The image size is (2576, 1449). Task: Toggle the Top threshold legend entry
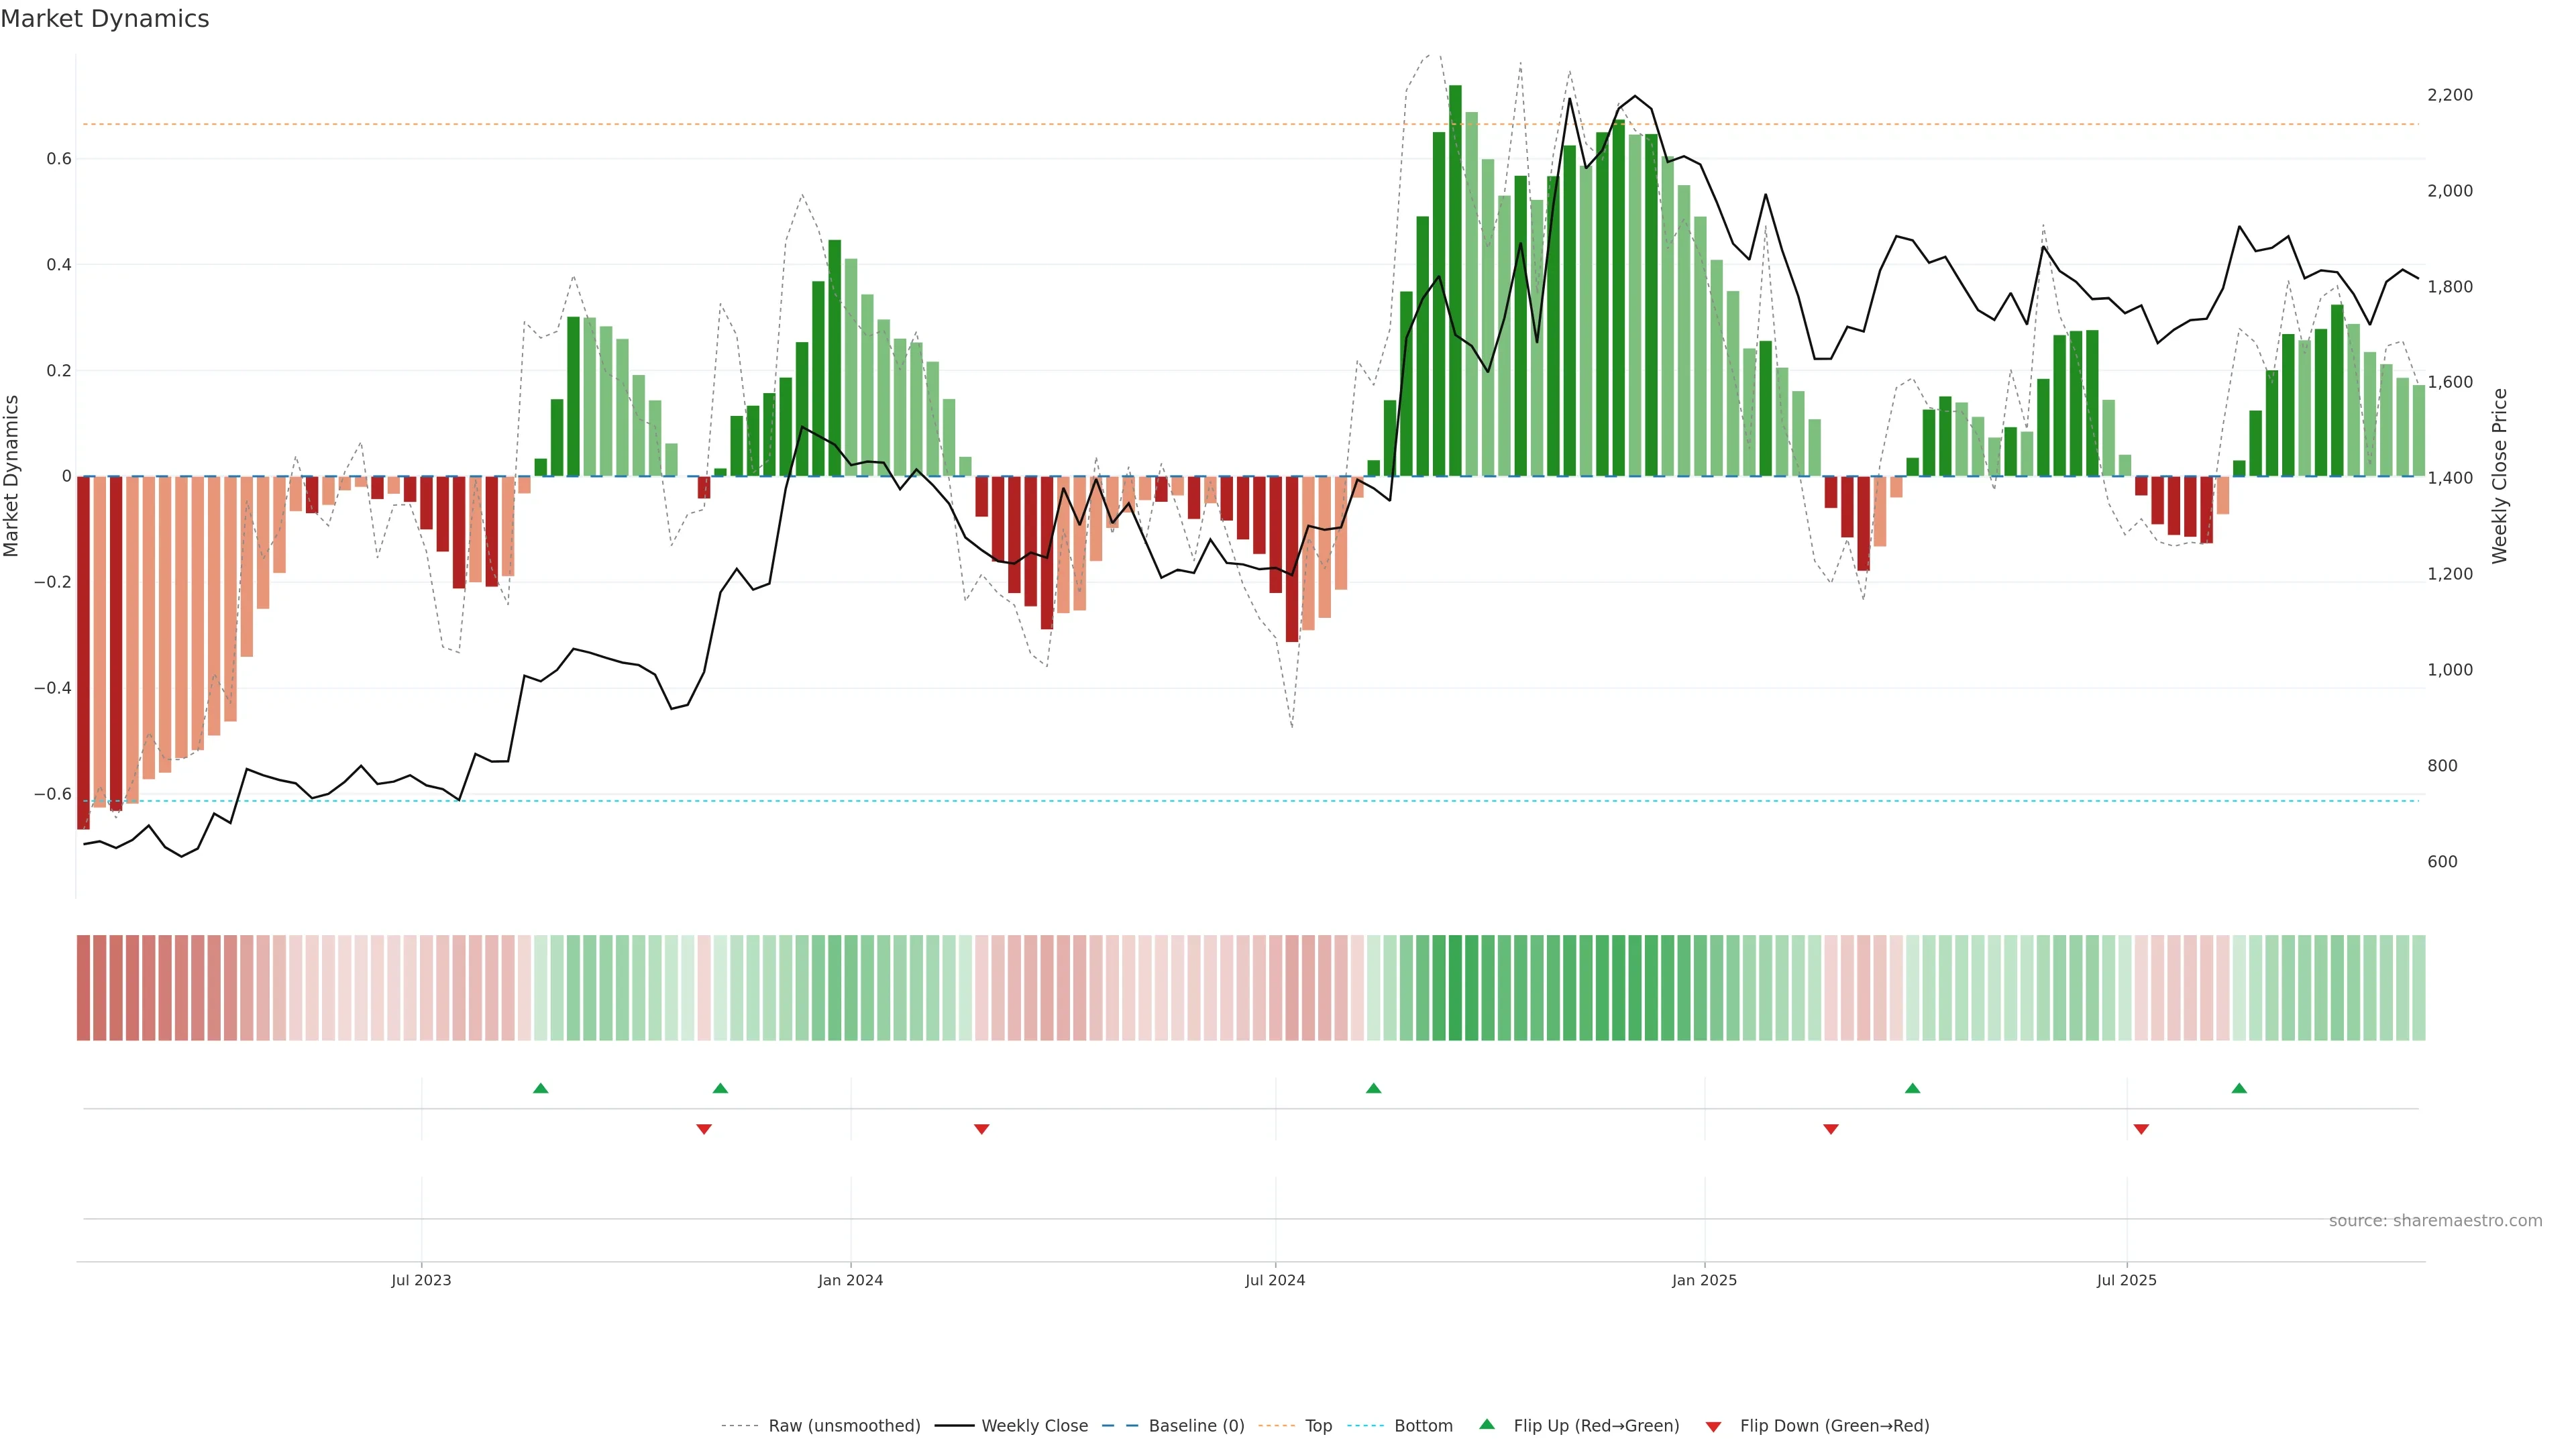(x=1318, y=1426)
